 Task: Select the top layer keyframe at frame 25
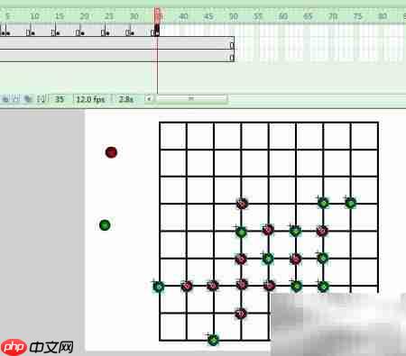click(107, 32)
